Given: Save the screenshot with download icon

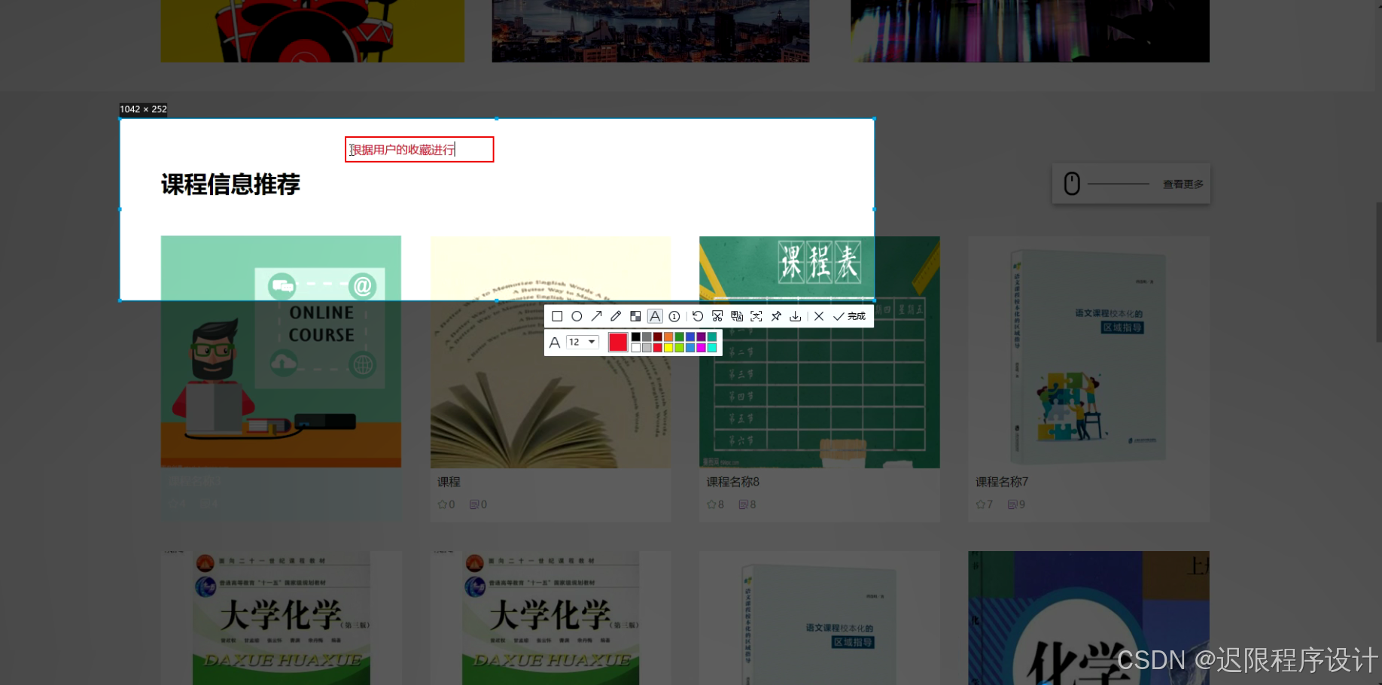Looking at the screenshot, I should pos(795,316).
